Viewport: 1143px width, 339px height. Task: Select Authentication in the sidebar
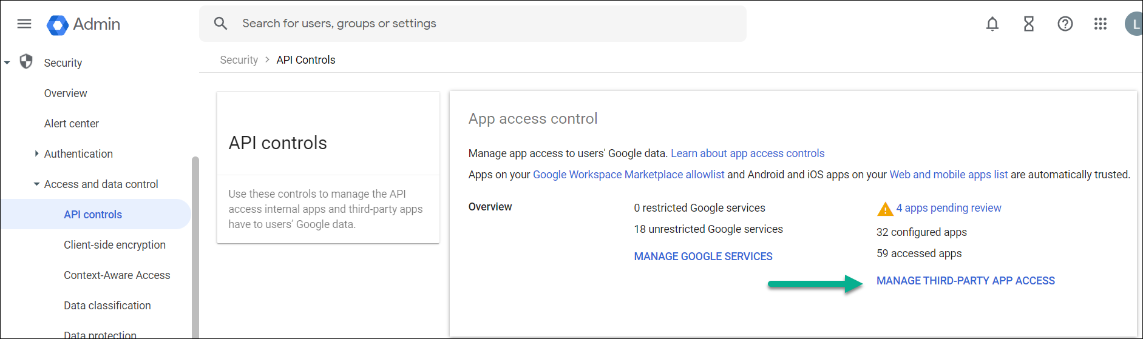tap(78, 154)
